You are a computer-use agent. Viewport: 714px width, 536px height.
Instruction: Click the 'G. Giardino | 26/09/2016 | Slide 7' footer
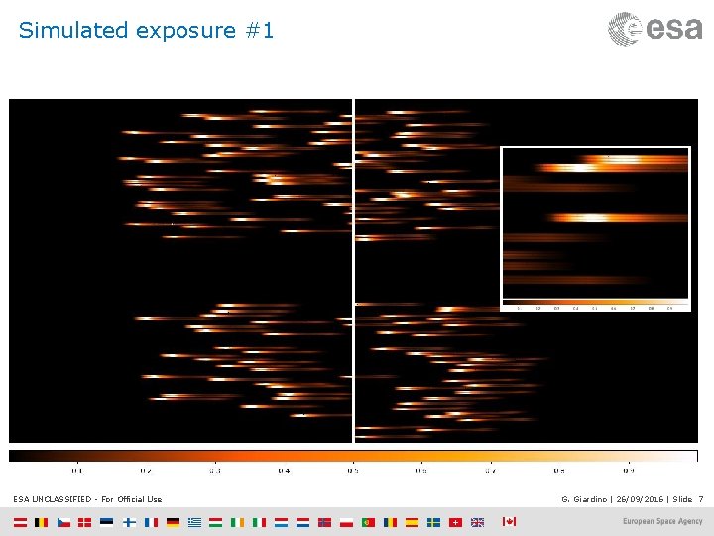point(633,499)
